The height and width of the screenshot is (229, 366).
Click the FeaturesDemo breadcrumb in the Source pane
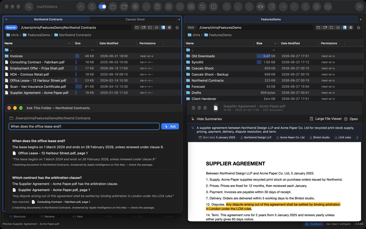tap(37, 35)
